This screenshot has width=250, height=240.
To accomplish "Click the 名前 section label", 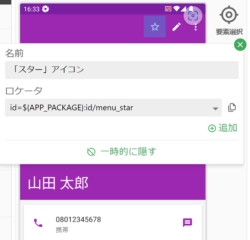I will tap(14, 53).
